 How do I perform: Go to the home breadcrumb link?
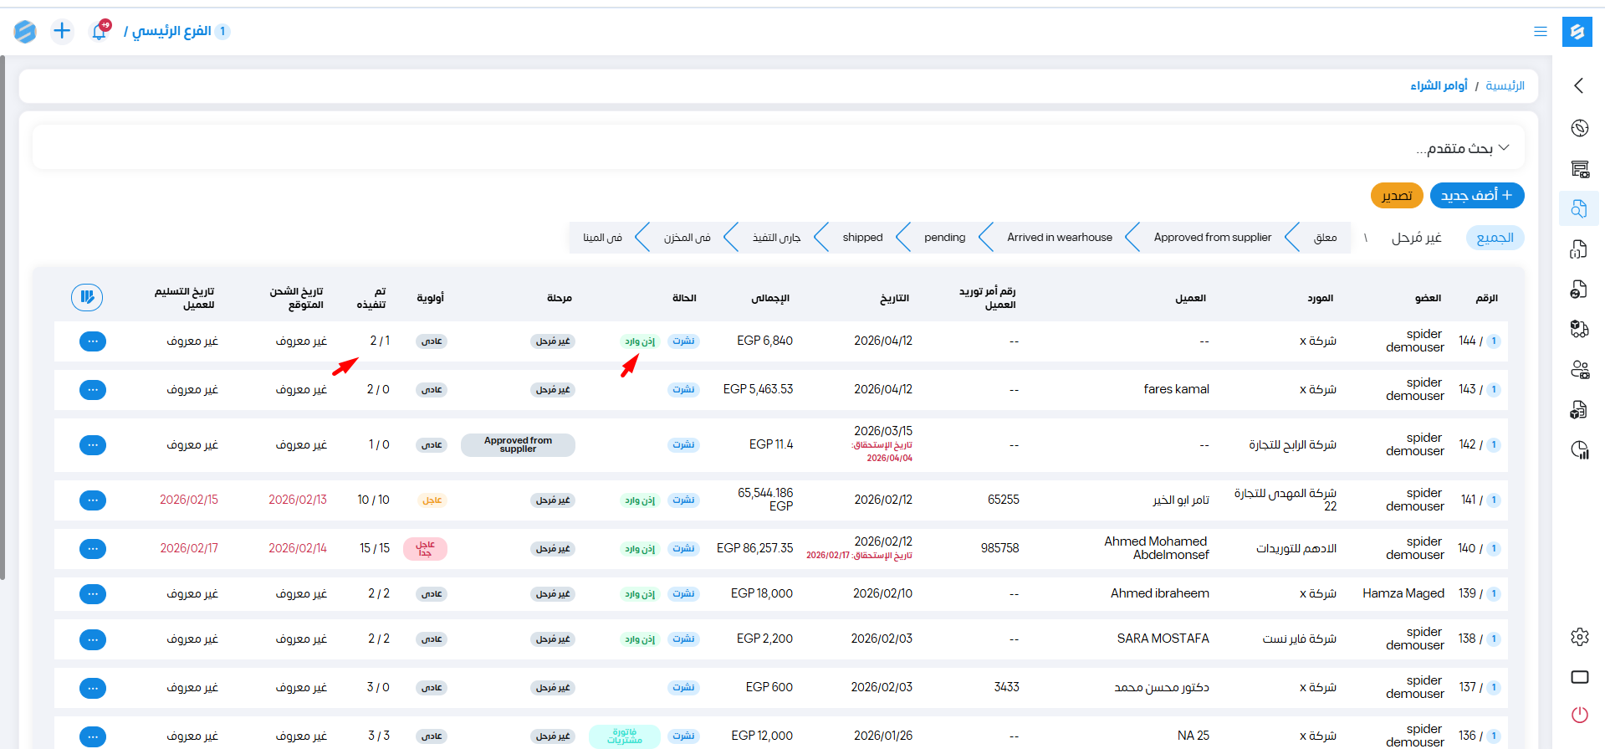(x=1505, y=86)
